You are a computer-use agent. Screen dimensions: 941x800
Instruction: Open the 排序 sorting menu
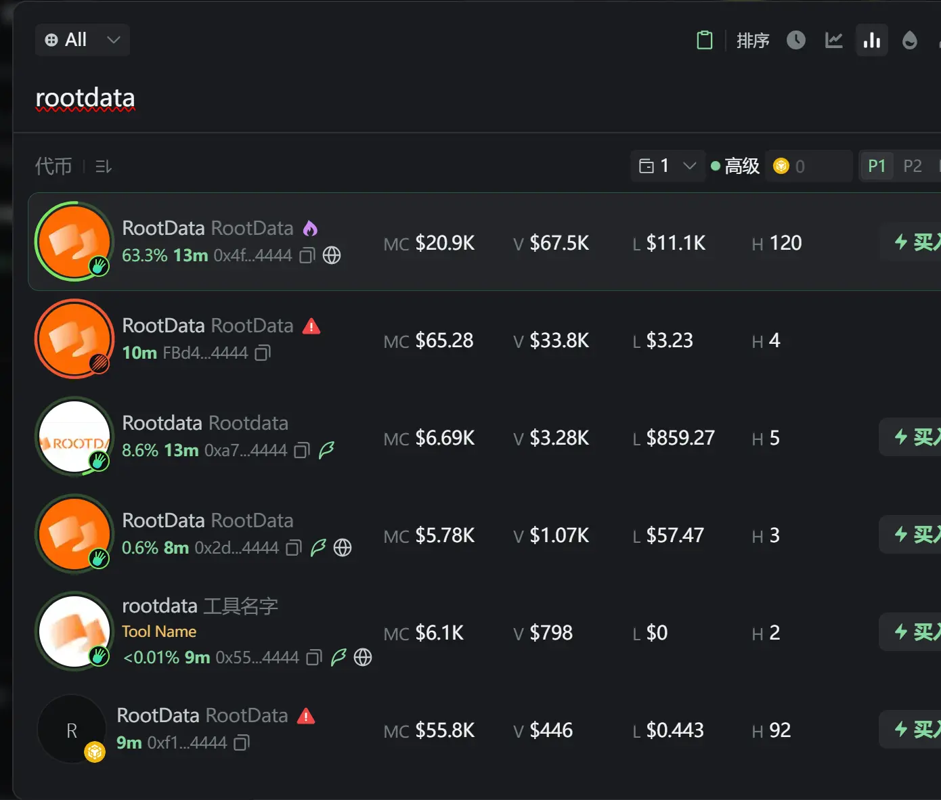click(x=753, y=40)
